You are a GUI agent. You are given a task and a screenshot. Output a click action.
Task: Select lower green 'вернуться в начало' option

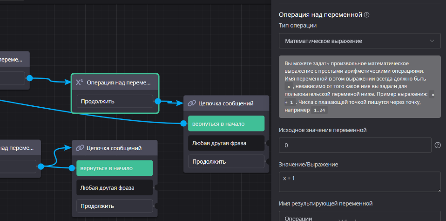[x=115, y=168]
